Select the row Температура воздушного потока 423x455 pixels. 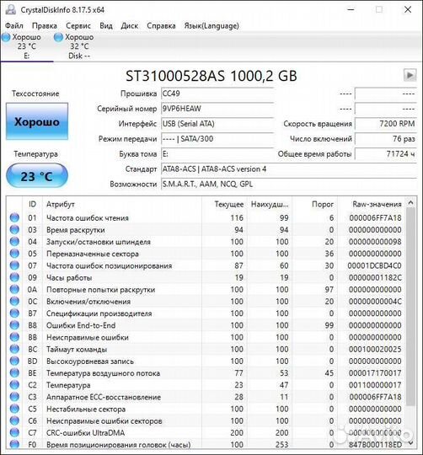click(206, 373)
